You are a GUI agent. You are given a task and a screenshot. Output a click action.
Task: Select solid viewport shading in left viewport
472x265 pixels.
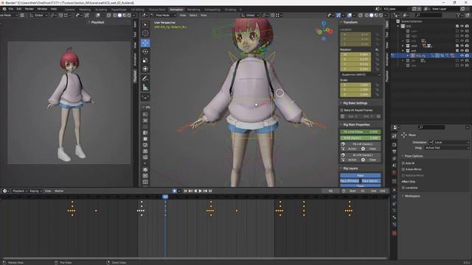pos(119,15)
